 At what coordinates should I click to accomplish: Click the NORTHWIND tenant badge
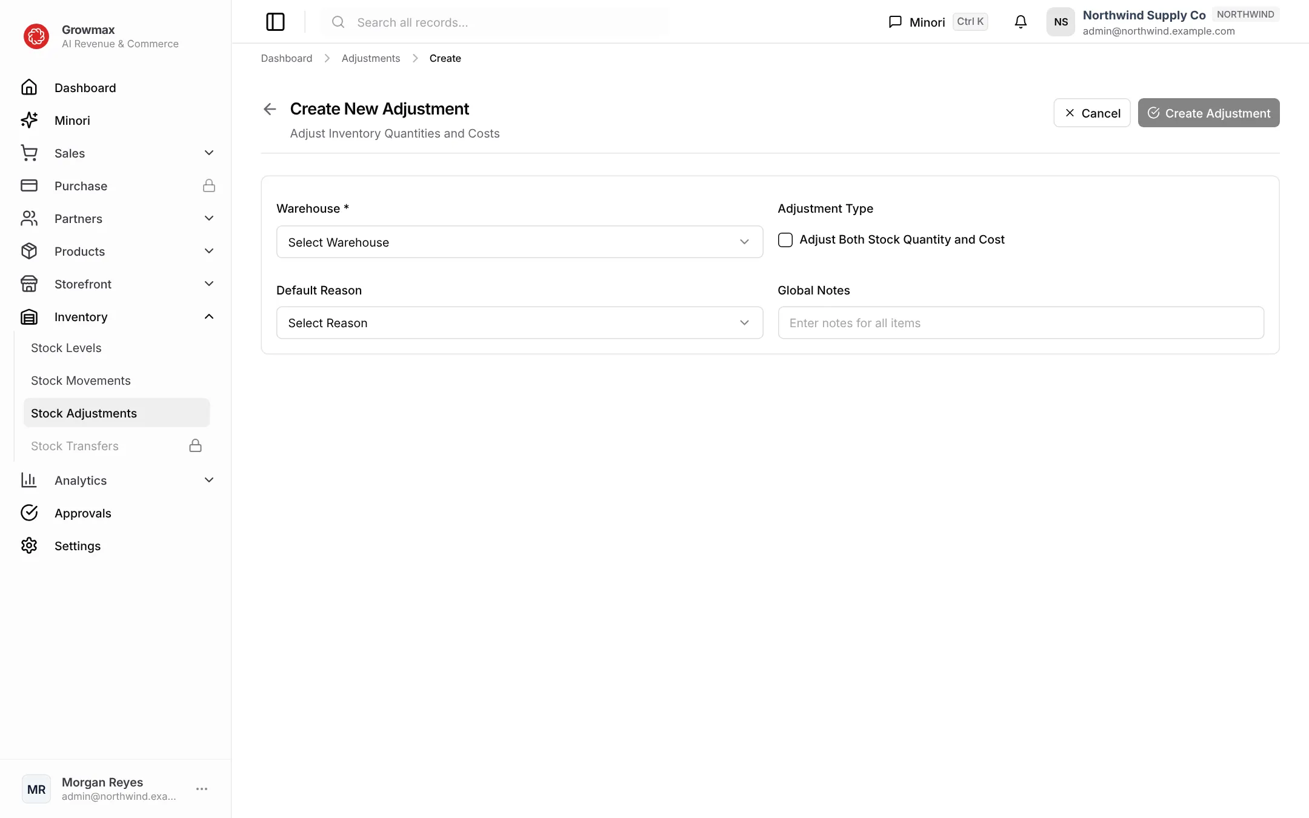(x=1245, y=15)
